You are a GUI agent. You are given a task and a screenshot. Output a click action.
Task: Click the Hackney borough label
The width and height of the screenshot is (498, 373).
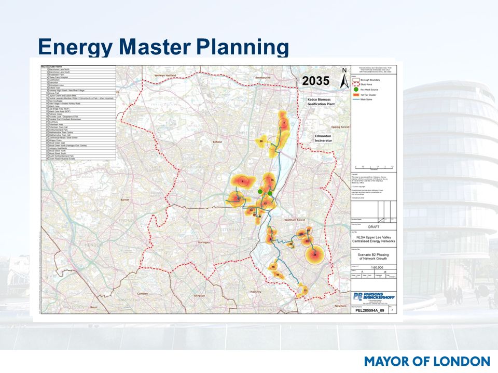(256, 292)
